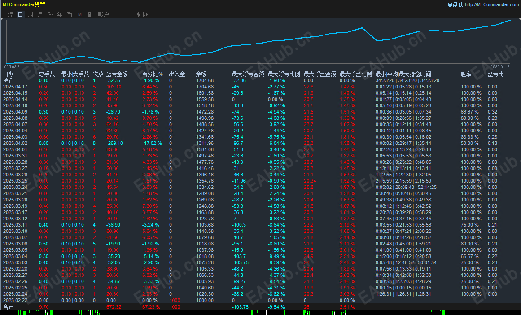Click the 1:26:31 | 1:26:31 | 1:26:31 time cell
This screenshot has width=521, height=315.
pyautogui.click(x=403, y=294)
